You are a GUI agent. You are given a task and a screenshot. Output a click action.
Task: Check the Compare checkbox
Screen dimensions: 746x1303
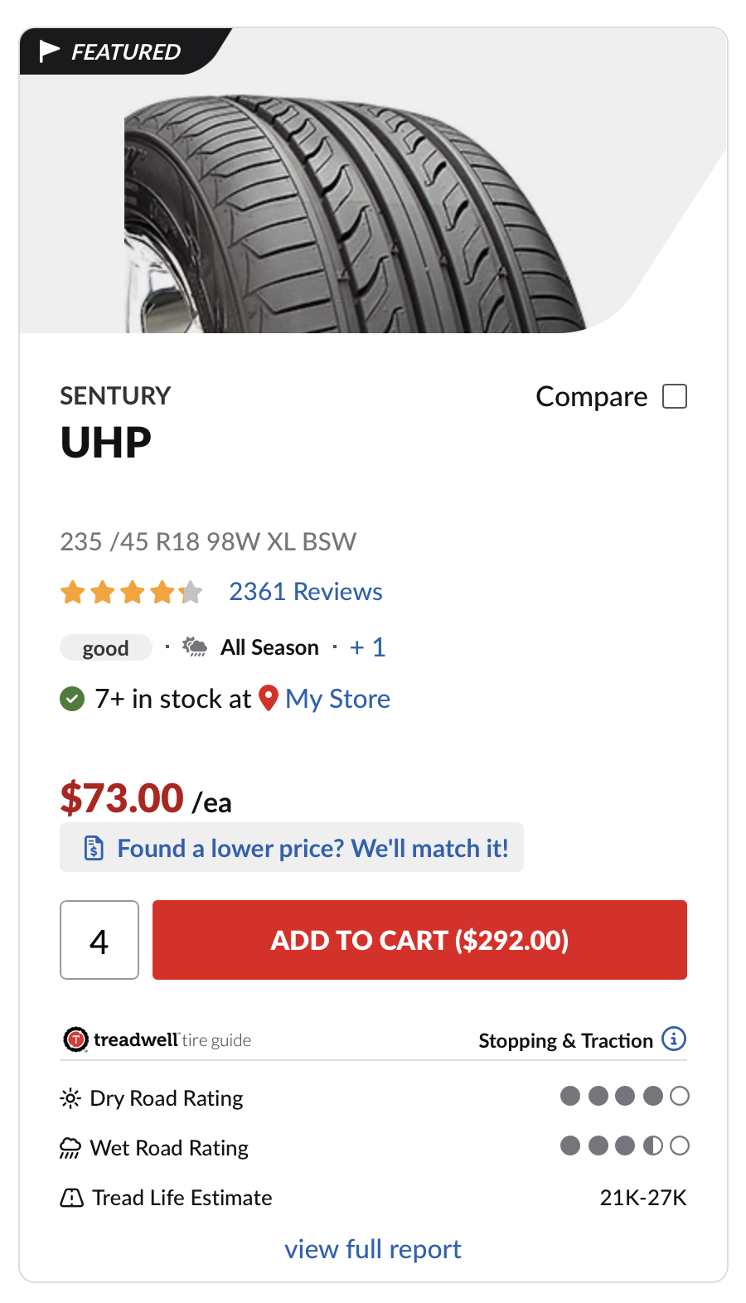point(675,396)
